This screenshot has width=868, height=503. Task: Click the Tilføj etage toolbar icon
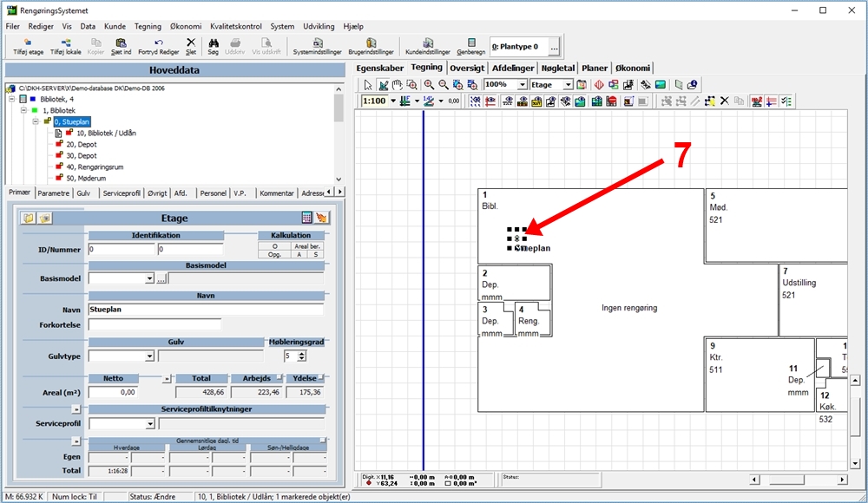(28, 47)
